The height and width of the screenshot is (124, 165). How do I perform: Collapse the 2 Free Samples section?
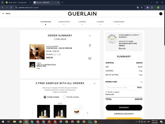pos(95,83)
